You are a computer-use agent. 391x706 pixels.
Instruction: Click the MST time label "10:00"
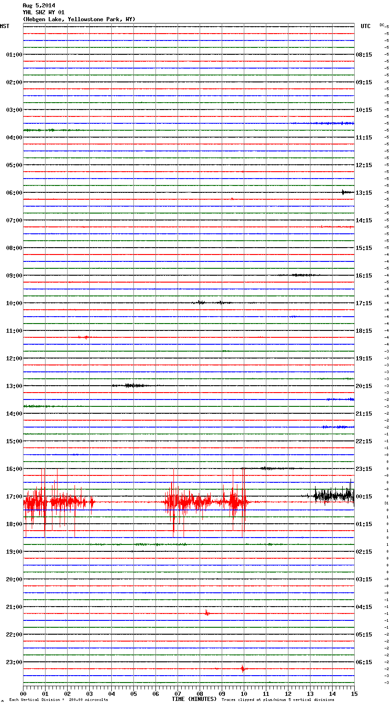click(x=14, y=303)
